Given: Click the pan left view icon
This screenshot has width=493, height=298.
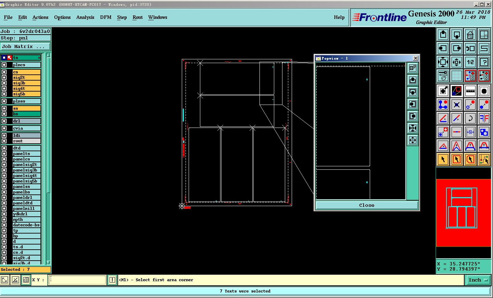Looking at the screenshot, I should 443,48.
